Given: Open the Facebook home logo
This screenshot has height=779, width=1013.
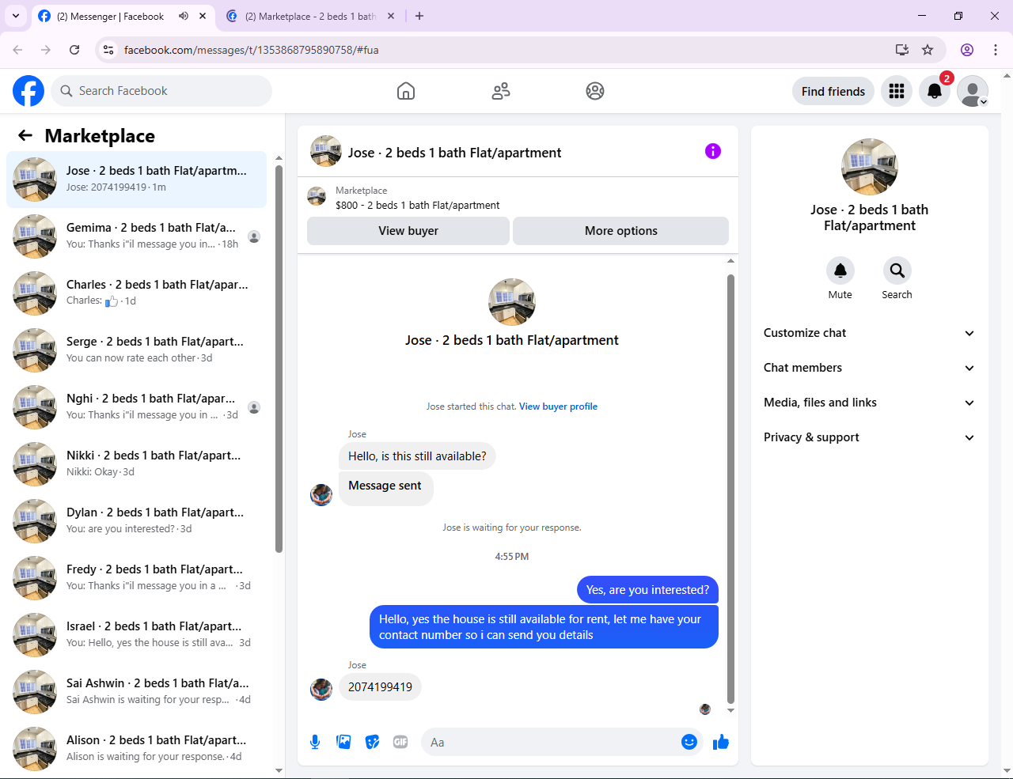Looking at the screenshot, I should [28, 91].
